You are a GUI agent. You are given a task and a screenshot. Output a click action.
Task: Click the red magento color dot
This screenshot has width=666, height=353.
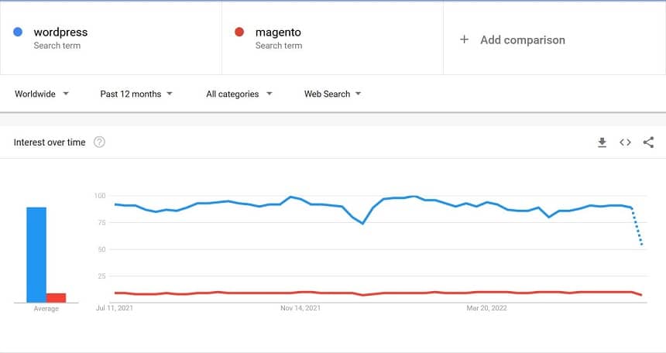(239, 32)
